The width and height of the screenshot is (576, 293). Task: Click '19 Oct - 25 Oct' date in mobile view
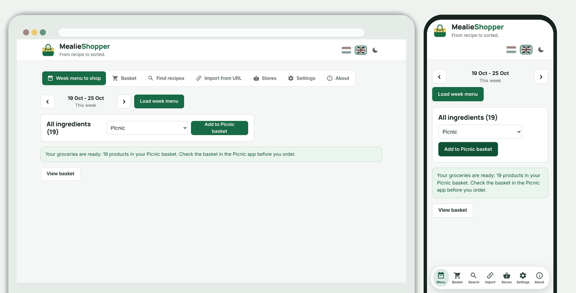click(x=490, y=73)
